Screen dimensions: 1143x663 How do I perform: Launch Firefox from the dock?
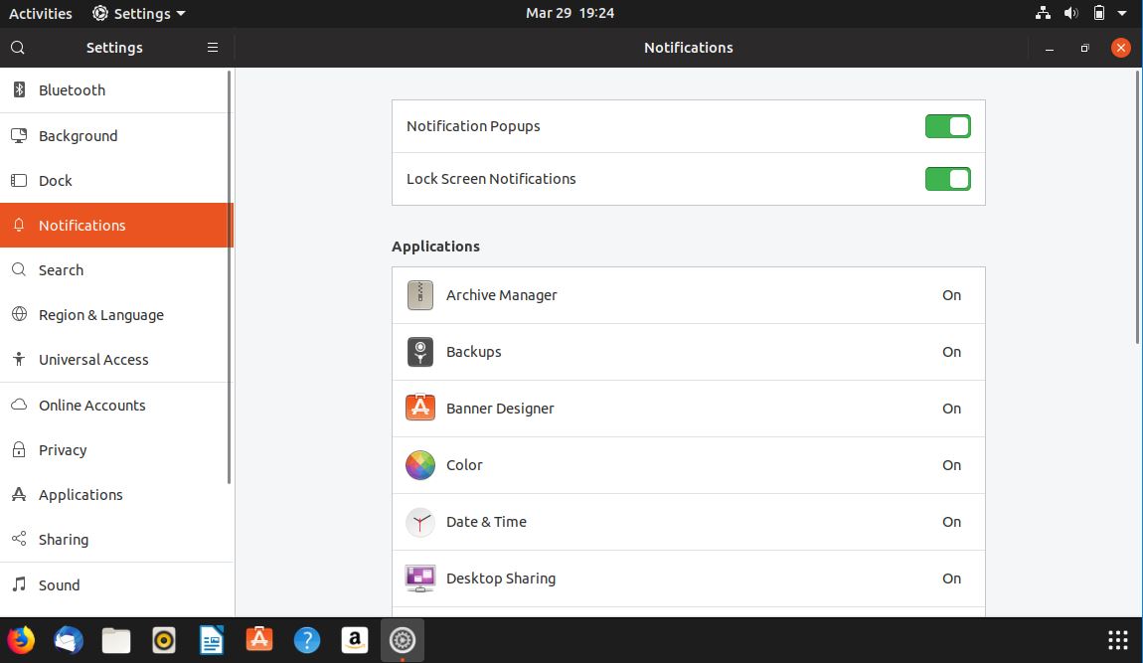click(20, 640)
